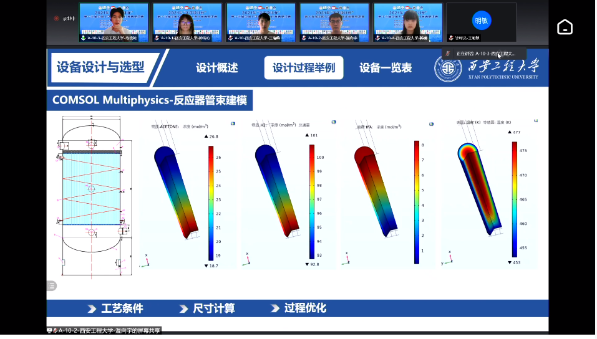This screenshot has height=339, width=597.
Task: Select the 设备一览表 tab
Action: (x=386, y=68)
